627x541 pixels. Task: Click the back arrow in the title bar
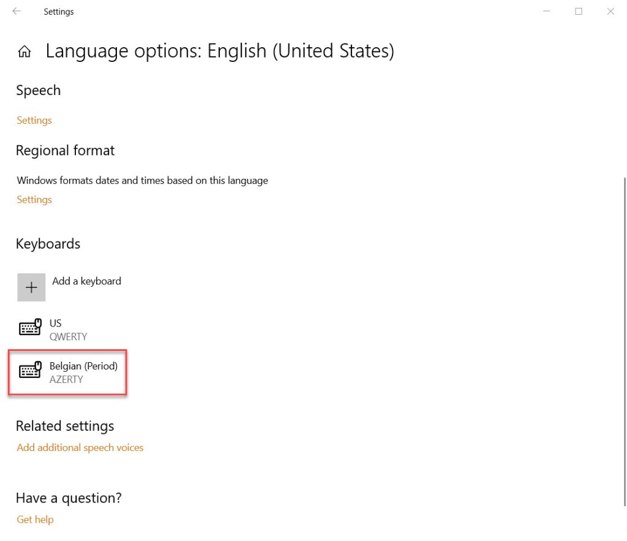(17, 12)
